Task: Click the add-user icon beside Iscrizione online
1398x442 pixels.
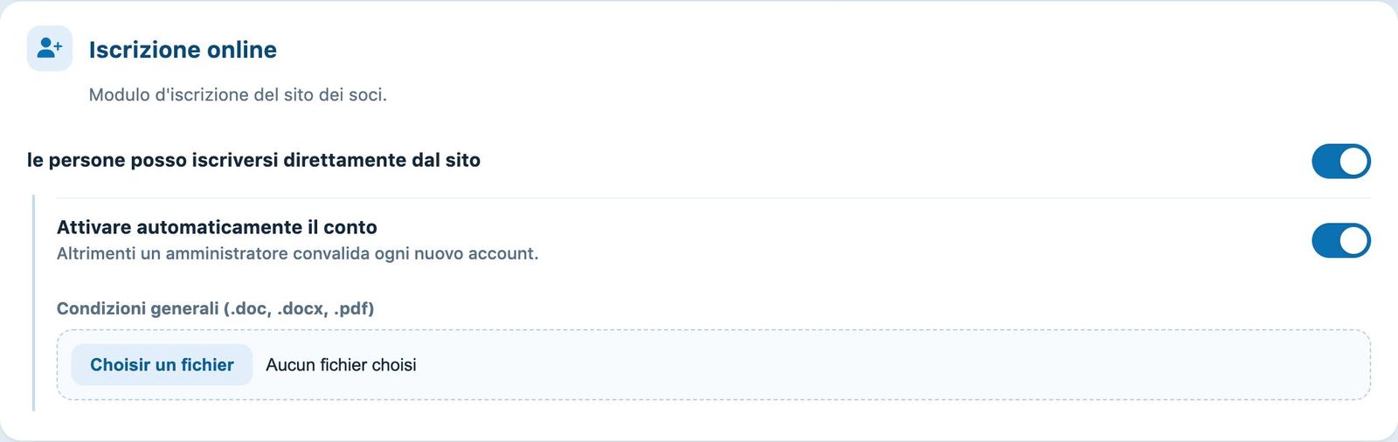Action: [49, 48]
